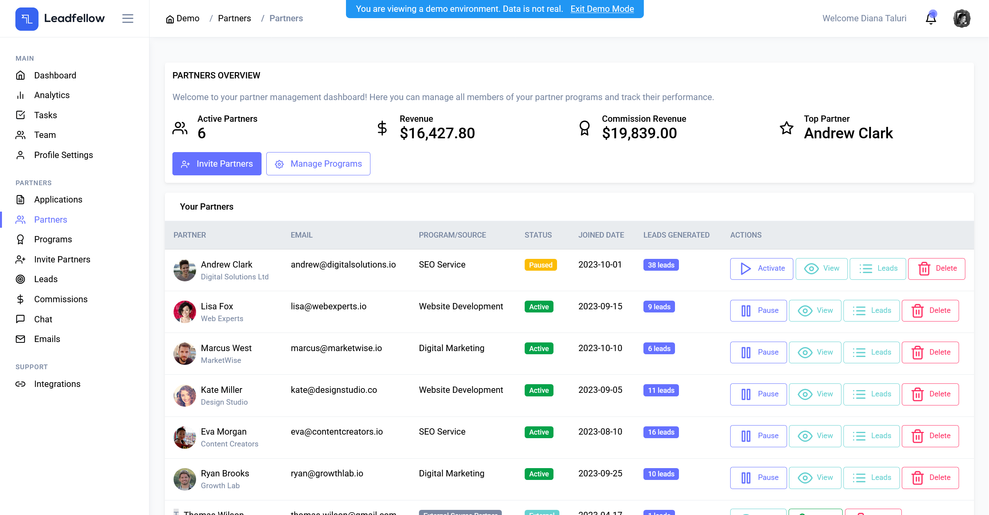Click Exit Demo Mode
989x515 pixels.
pyautogui.click(x=602, y=9)
